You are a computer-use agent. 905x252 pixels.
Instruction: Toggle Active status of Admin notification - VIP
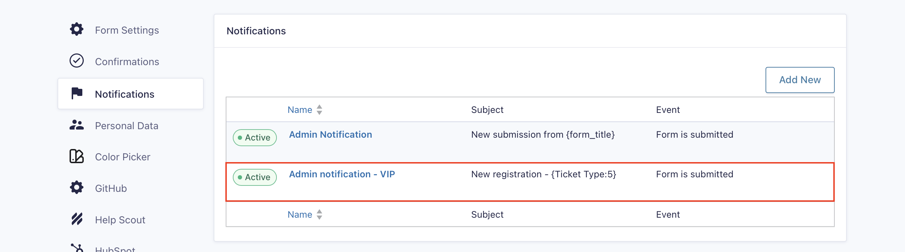255,177
